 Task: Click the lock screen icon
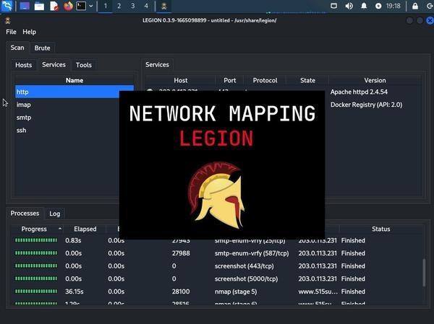coord(414,6)
